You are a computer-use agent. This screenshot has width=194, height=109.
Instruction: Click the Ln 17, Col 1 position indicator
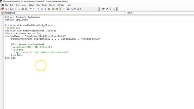point(76,9)
